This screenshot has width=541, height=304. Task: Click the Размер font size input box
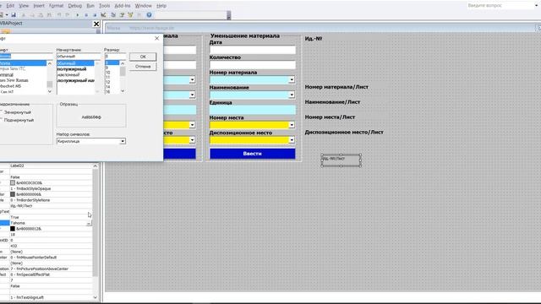(115, 57)
